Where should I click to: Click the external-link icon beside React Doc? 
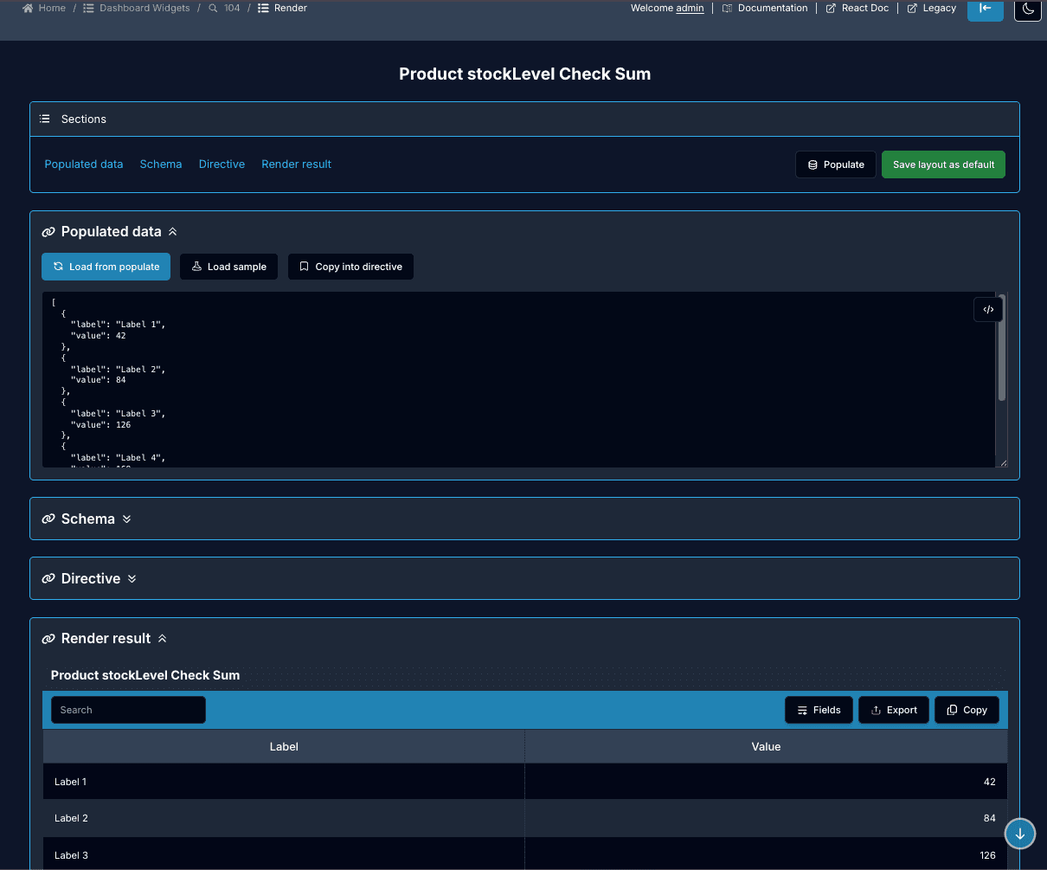tap(831, 8)
